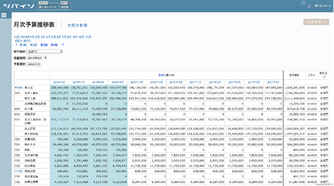This screenshot has height=186, width=334.
Task: Click the 2017年1月 column header
Action: click(195, 82)
